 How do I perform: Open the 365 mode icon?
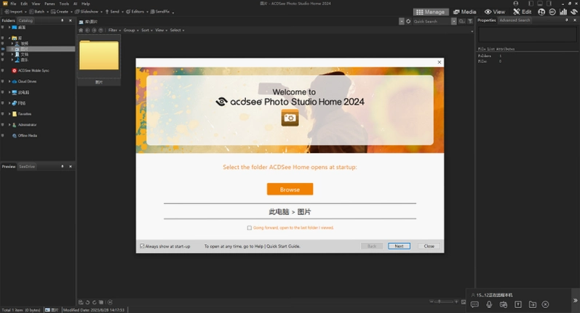(552, 12)
